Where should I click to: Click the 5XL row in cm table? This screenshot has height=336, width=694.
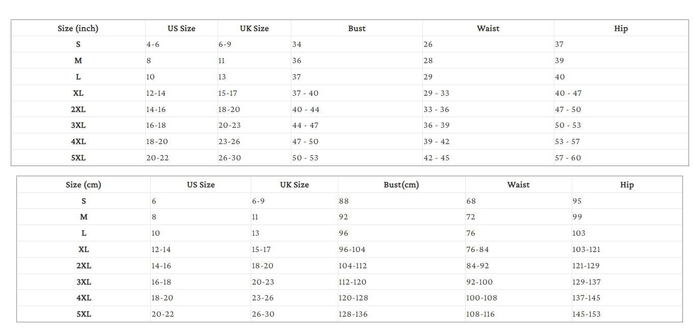350,314
